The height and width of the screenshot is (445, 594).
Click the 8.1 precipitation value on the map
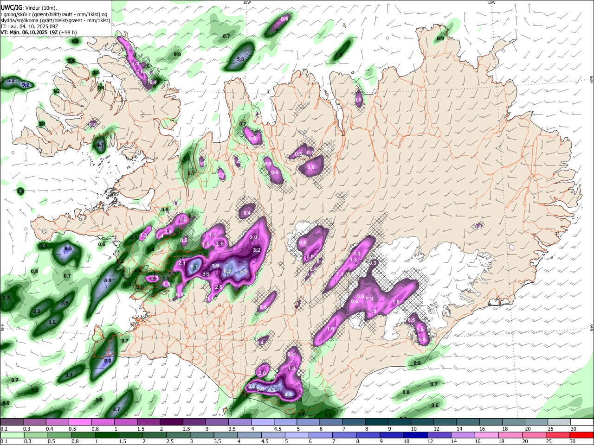[x=194, y=267]
